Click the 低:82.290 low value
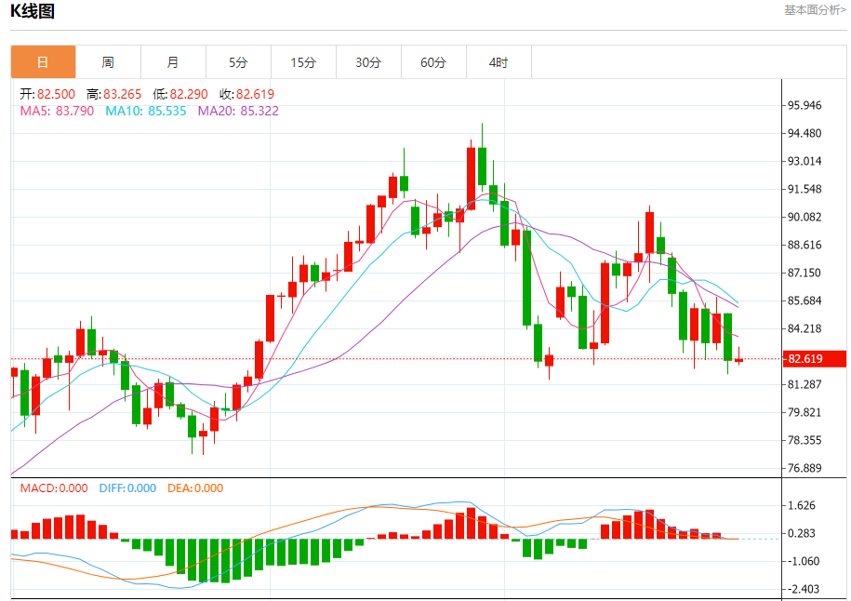 click(180, 94)
